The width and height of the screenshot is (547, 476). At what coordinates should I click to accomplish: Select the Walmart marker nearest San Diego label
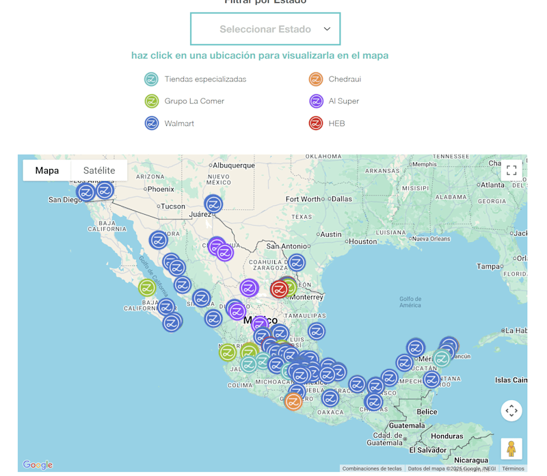pos(86,192)
